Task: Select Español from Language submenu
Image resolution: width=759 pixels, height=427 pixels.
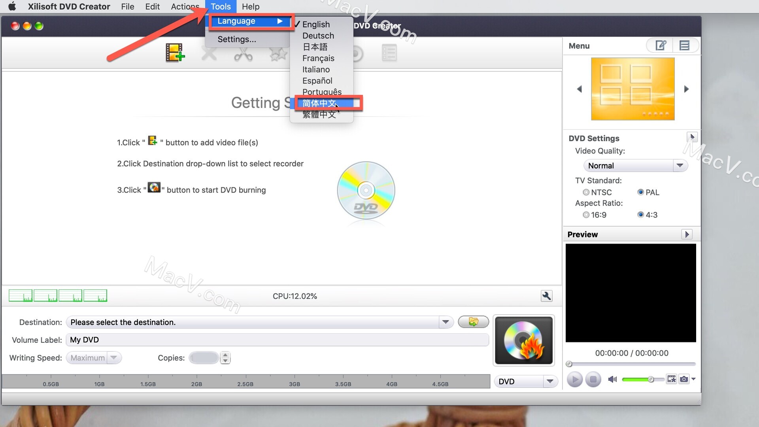Action: 317,80
